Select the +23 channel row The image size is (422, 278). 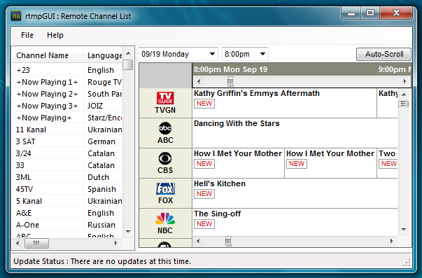click(67, 70)
